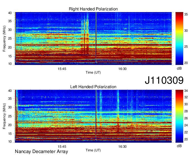Image resolution: width=191 pixels, height=155 pixels.
Task: Click the 'Right Handed Polarization' plot title
Action: (93, 9)
